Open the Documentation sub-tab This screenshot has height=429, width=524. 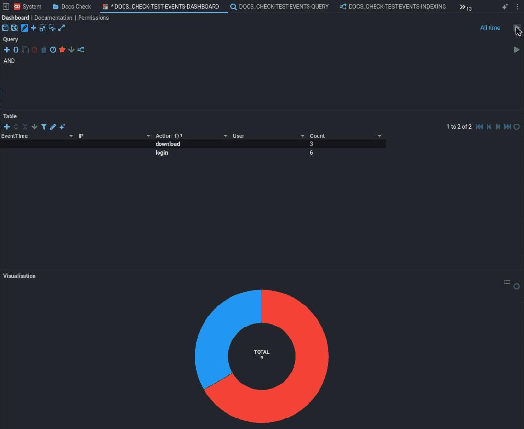point(54,18)
